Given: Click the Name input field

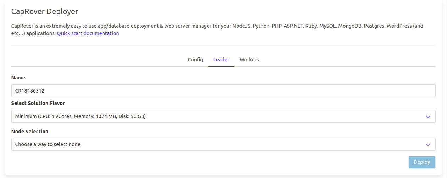Looking at the screenshot, I should tap(223, 91).
